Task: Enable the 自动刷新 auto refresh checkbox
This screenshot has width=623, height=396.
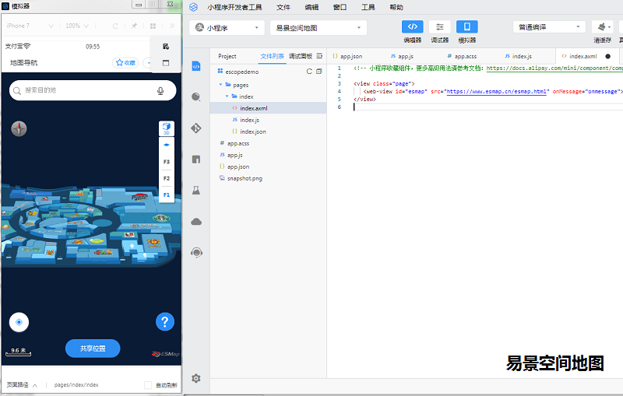Action: click(148, 385)
